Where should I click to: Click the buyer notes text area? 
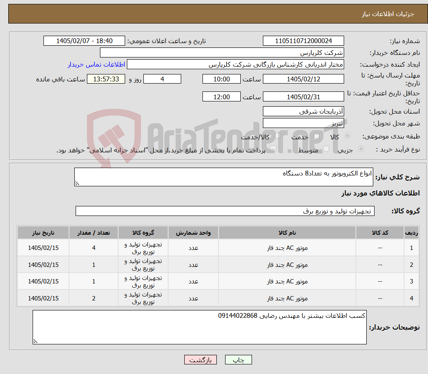pos(199,327)
